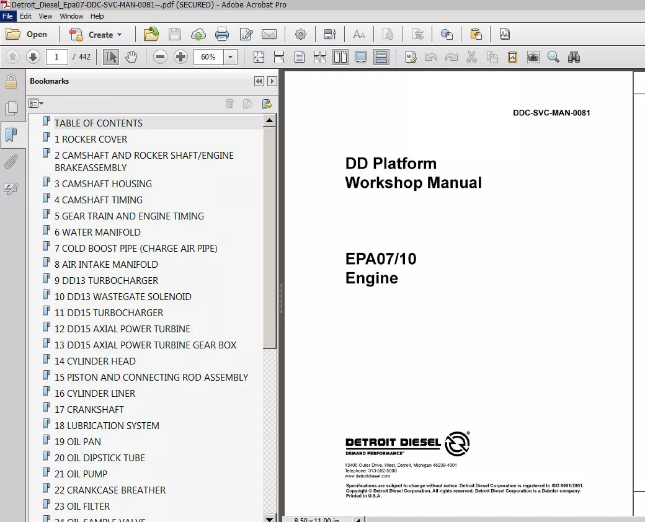Viewport: 645px width, 522px height.
Task: Go to previous page arrow
Action: (13, 57)
